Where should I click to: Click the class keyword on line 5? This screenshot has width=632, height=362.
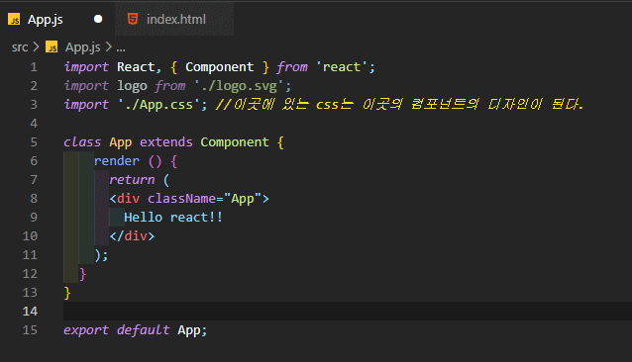[82, 142]
